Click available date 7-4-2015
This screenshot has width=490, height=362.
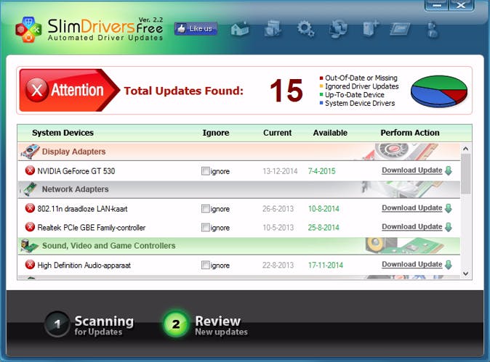[321, 171]
